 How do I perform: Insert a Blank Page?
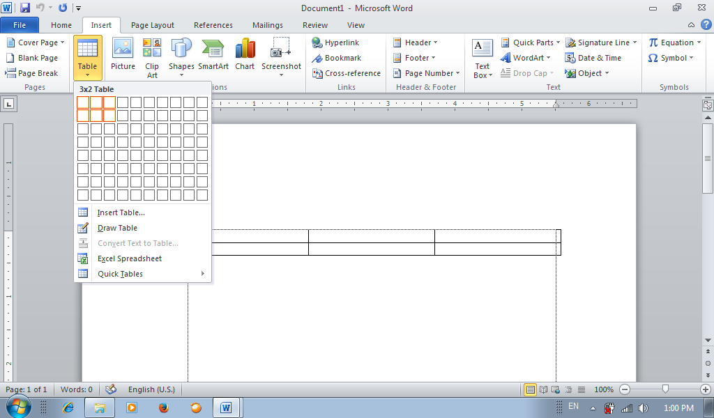(32, 58)
